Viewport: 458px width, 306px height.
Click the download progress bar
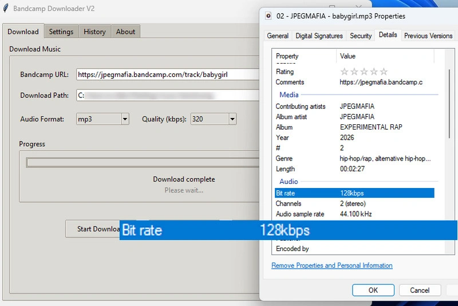(x=143, y=163)
